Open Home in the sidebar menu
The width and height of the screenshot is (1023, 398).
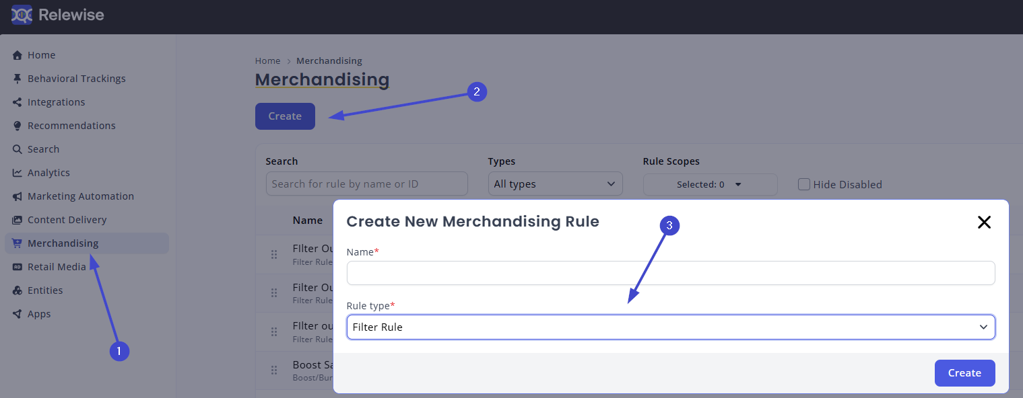coord(87,55)
